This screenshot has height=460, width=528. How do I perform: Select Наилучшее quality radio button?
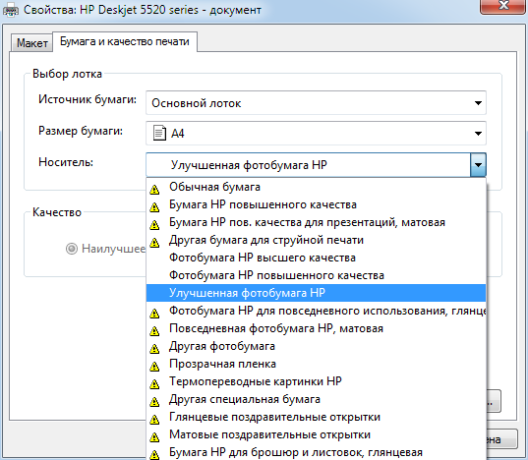72,249
